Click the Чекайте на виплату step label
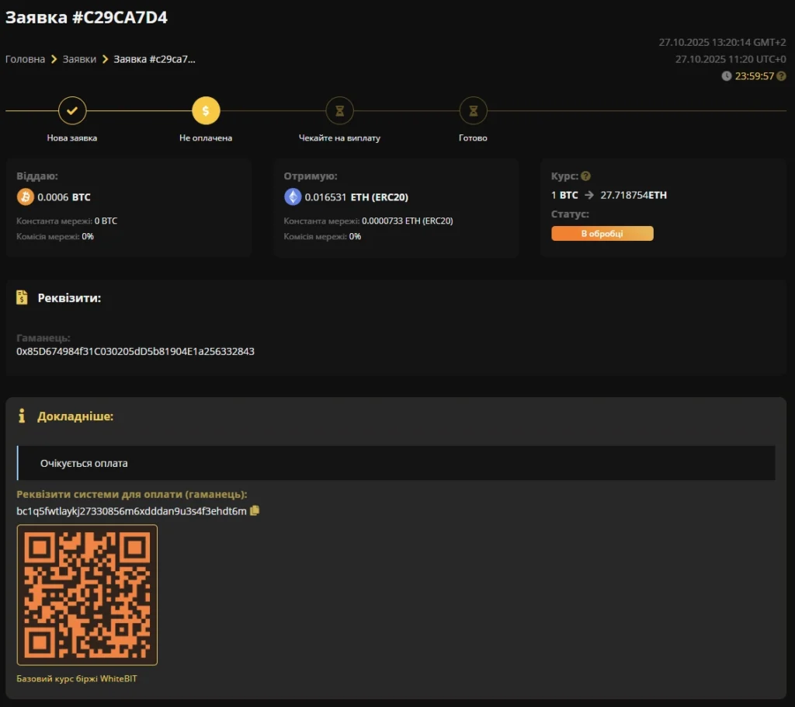 (340, 138)
